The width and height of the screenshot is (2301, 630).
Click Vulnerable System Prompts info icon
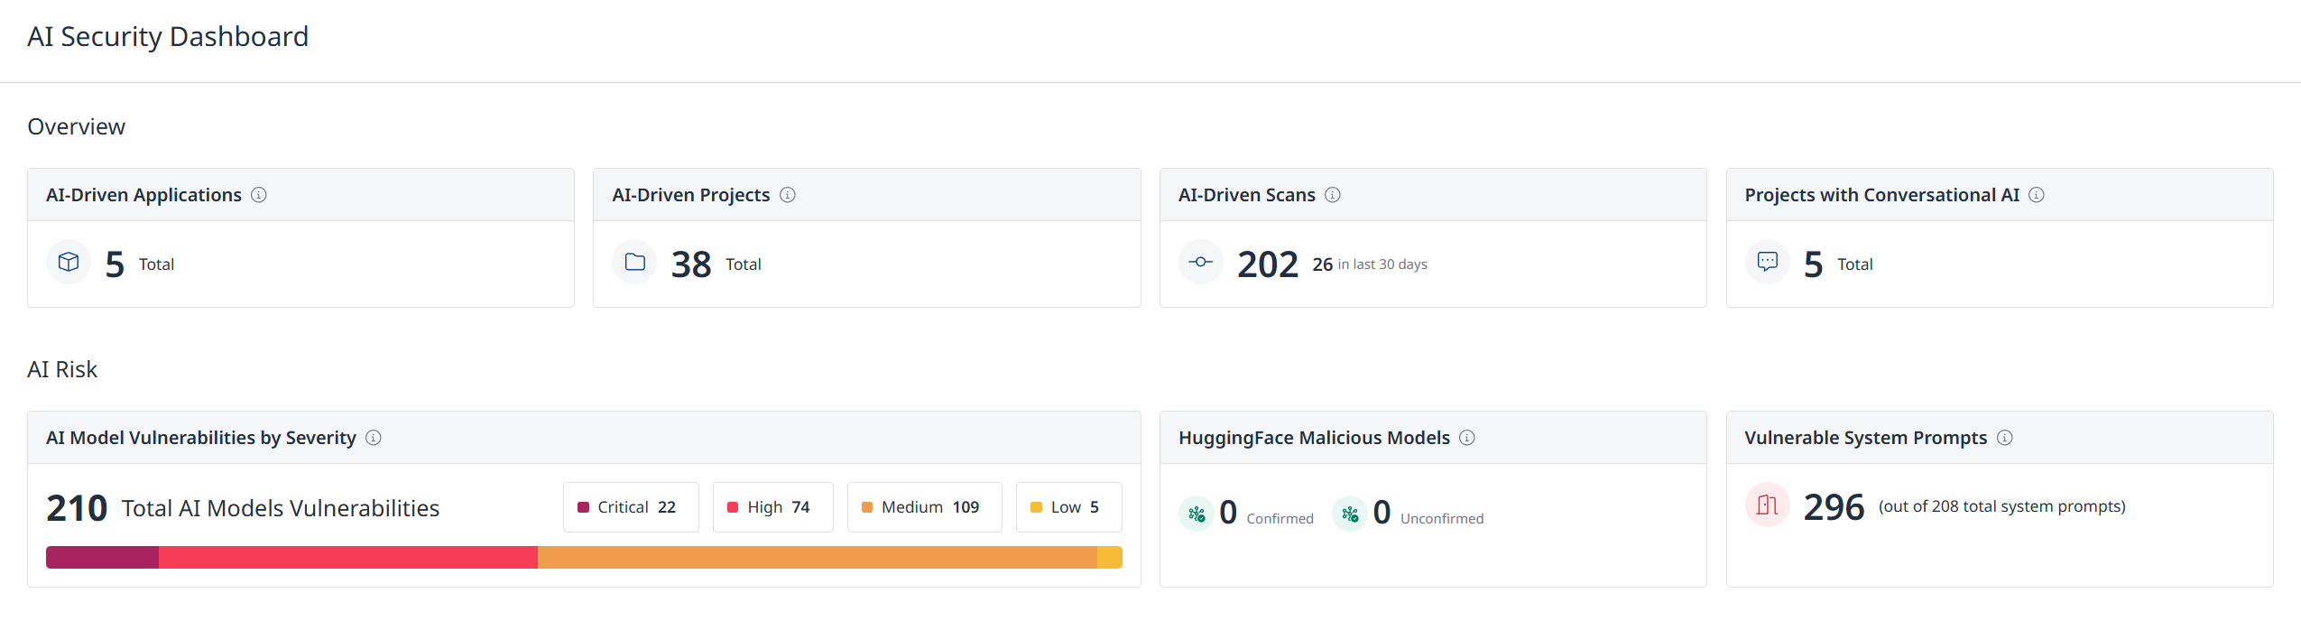(x=2005, y=438)
